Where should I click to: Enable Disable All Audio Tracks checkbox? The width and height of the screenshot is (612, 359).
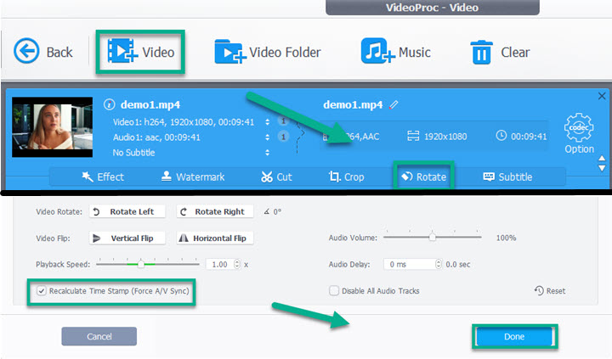[x=334, y=291]
